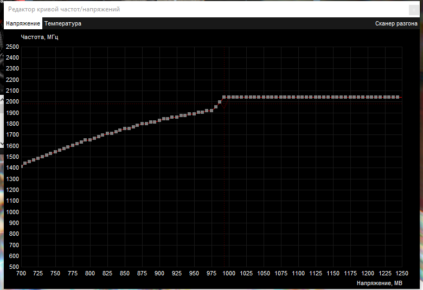
Task: Click the 950 voltage axis label
Action: tap(194, 273)
